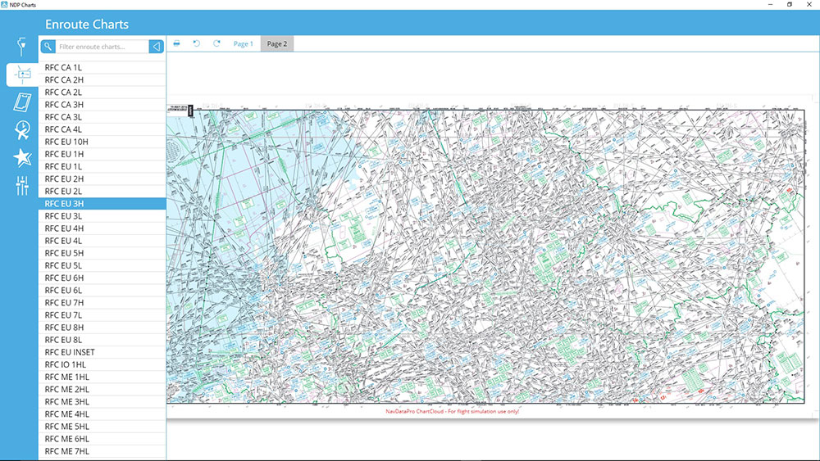Select RFC ME 6HL chart
This screenshot has height=461, width=820.
[102, 439]
